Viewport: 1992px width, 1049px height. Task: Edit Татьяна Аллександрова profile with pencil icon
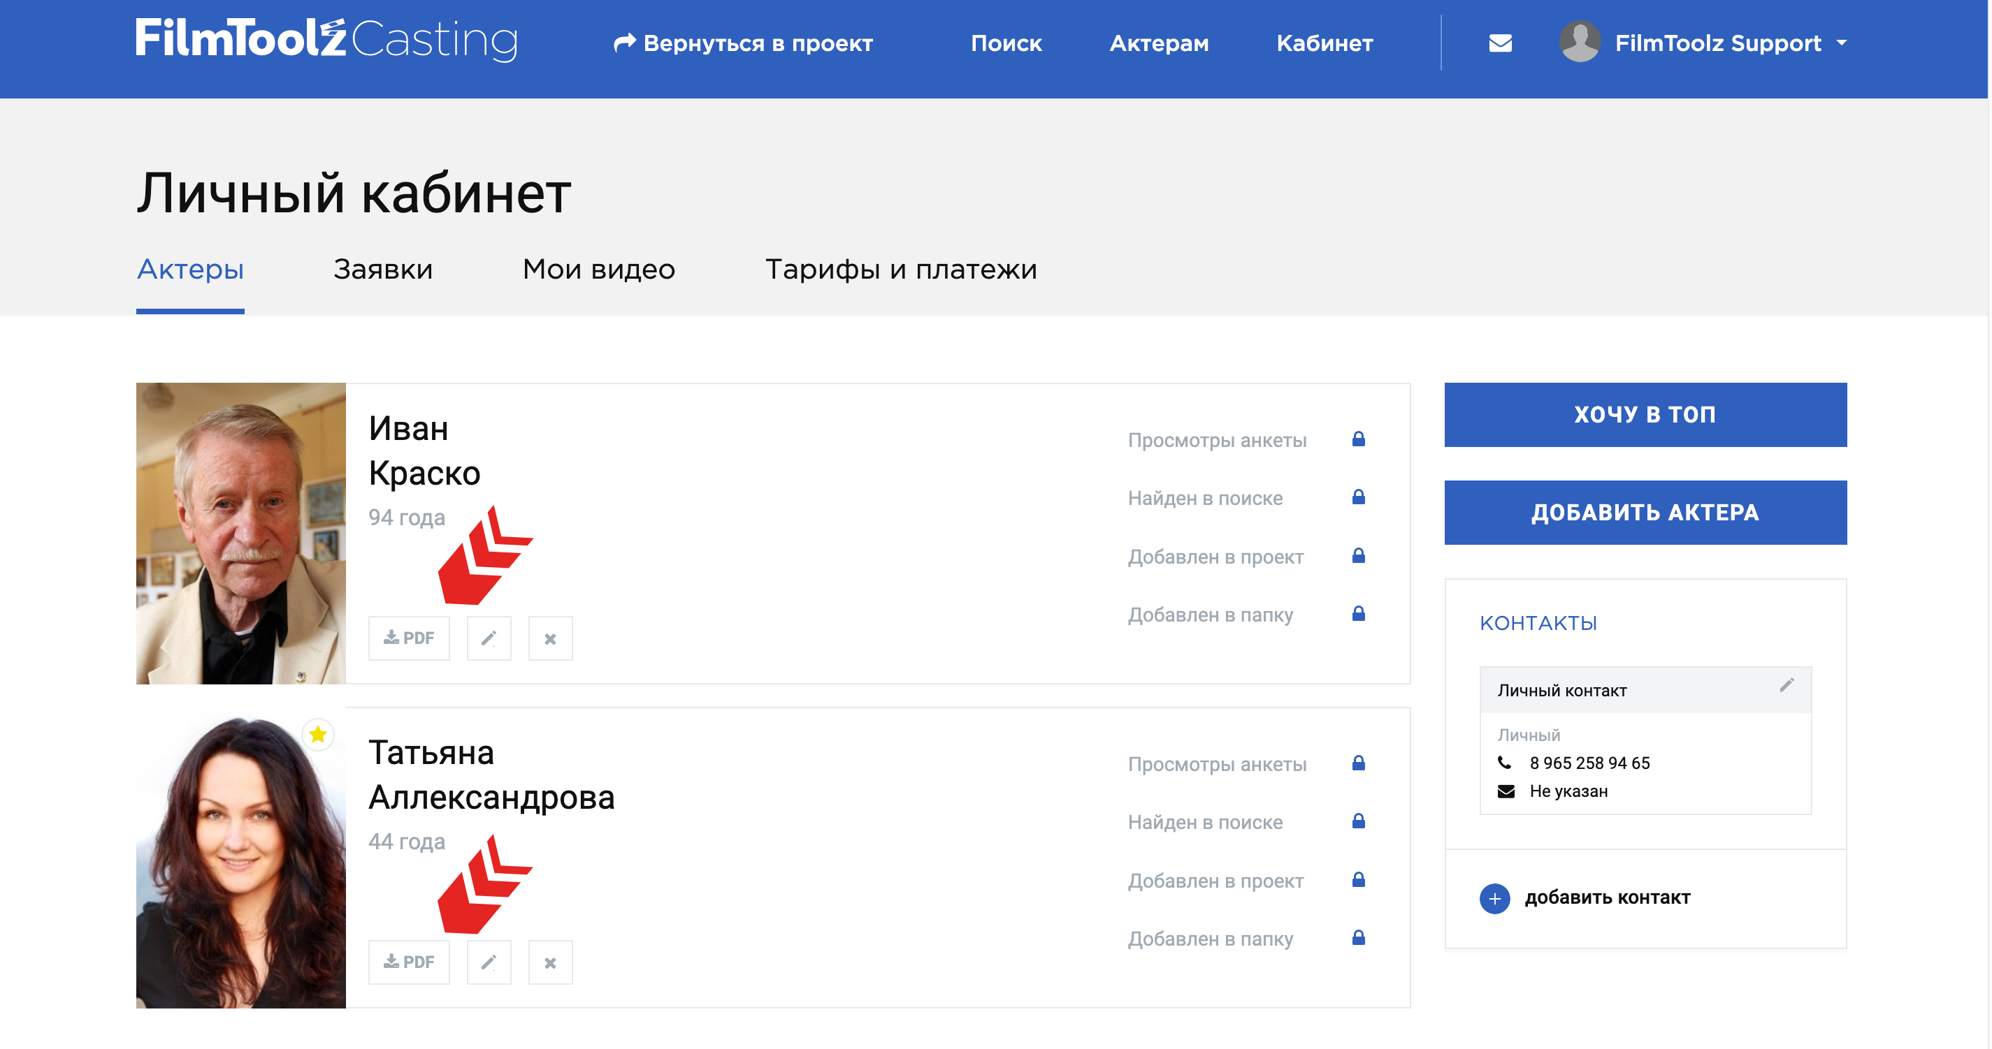pyautogui.click(x=489, y=962)
